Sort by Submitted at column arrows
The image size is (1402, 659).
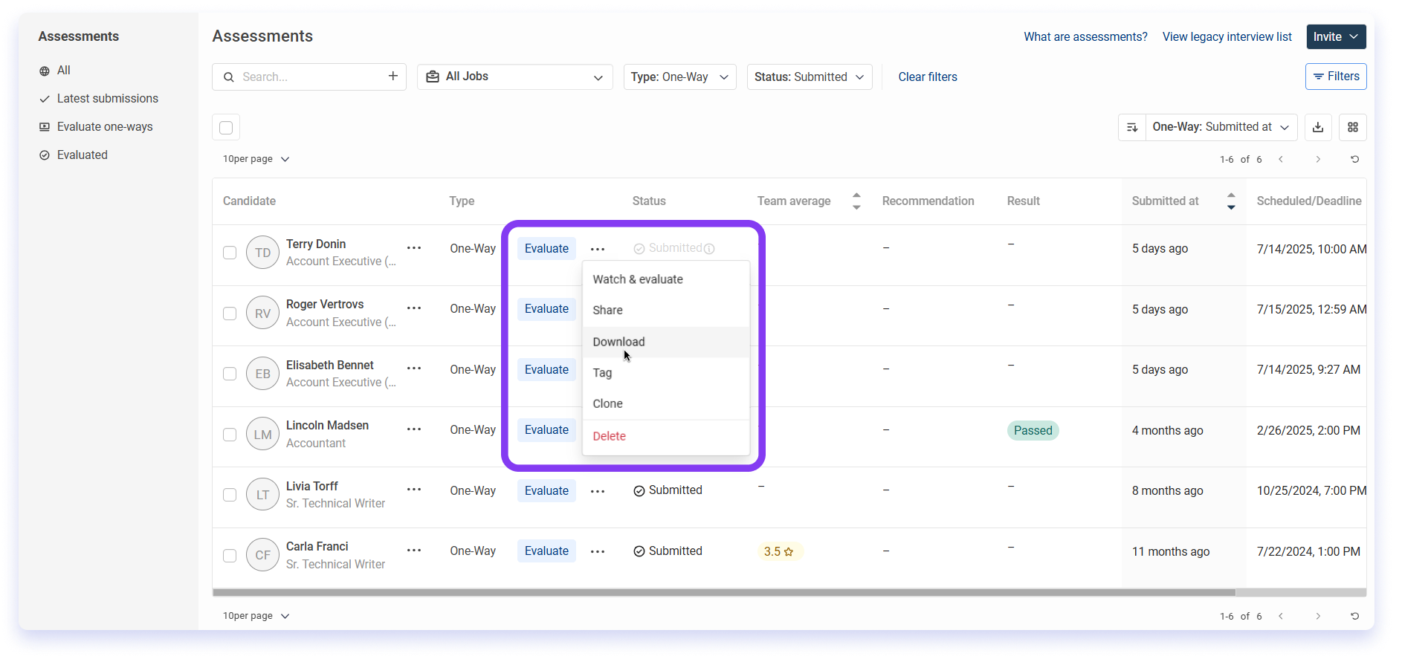1231,201
